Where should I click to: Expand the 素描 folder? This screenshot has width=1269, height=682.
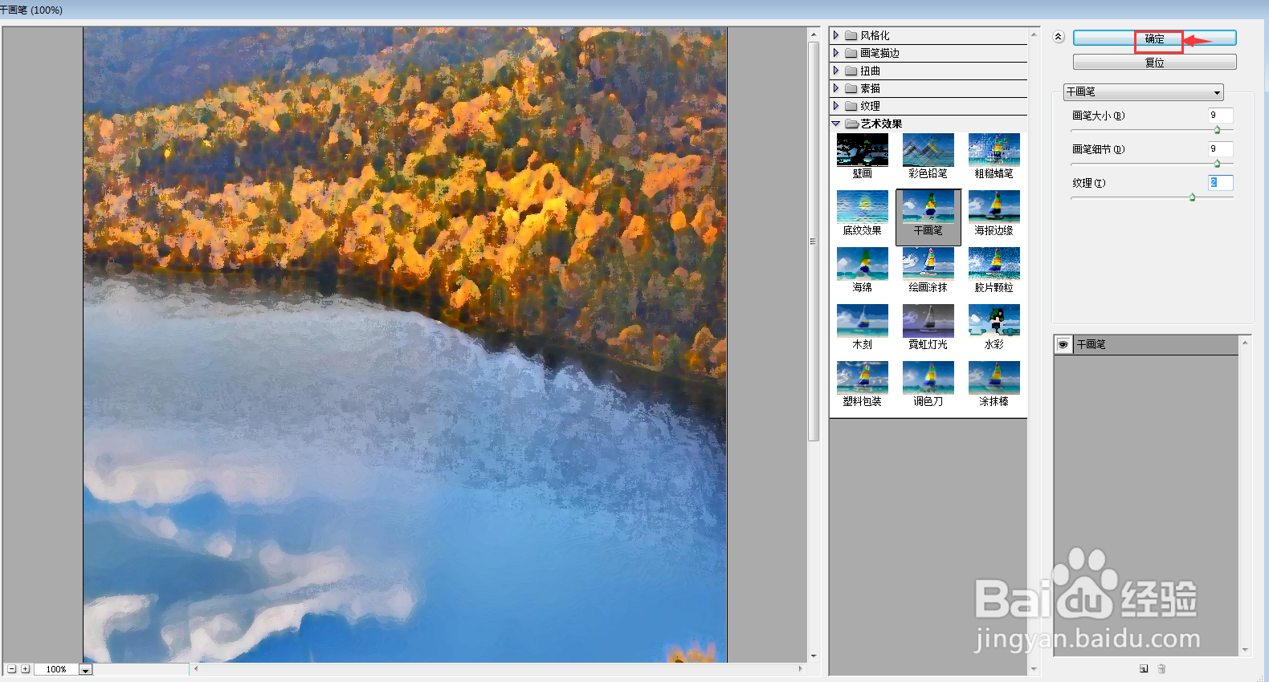836,88
